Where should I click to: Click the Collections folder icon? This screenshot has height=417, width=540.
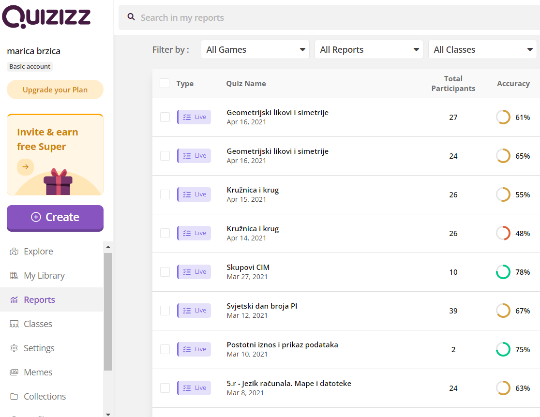pos(14,397)
